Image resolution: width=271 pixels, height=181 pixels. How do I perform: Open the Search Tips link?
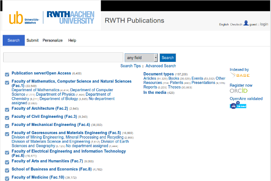[131, 66]
